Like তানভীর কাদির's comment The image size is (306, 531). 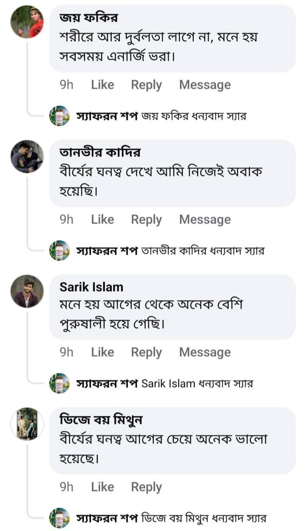click(x=102, y=219)
